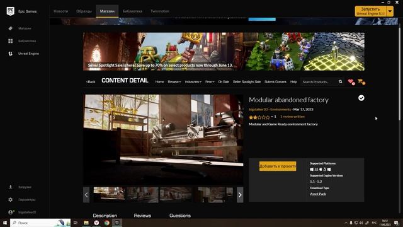Select the third gallery thumbnail
Viewport: 403px width, 227px height.
(176, 194)
